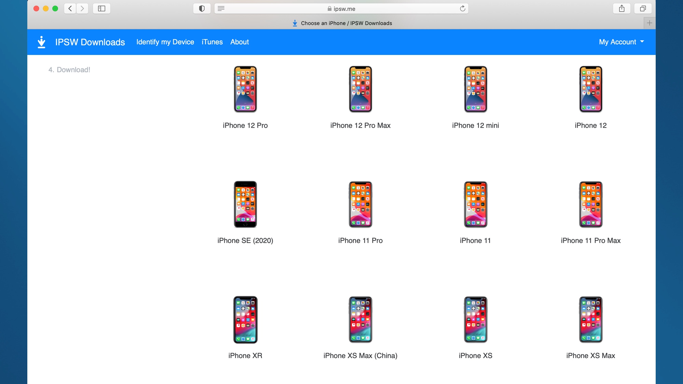Expand the My Account dropdown menu
The image size is (683, 384).
[621, 42]
